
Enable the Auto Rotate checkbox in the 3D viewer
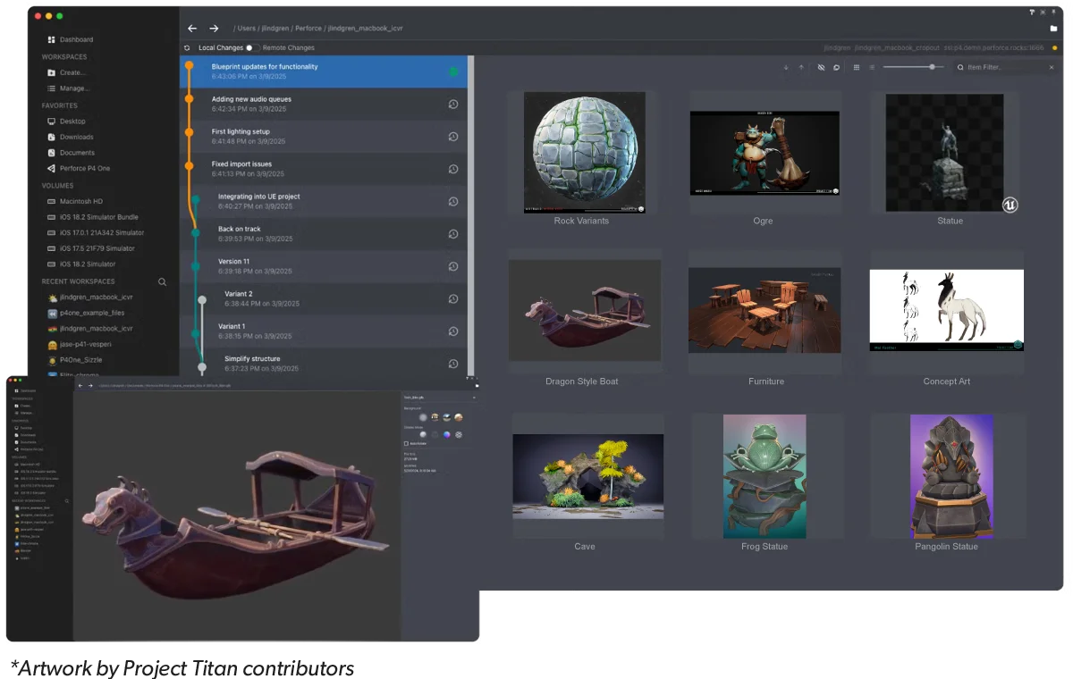click(407, 443)
